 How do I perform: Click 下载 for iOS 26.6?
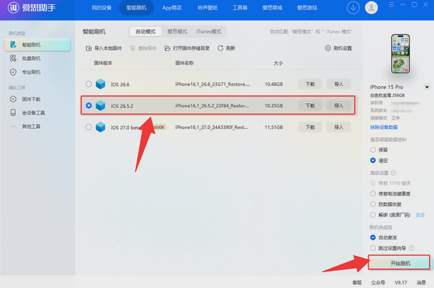tap(310, 84)
